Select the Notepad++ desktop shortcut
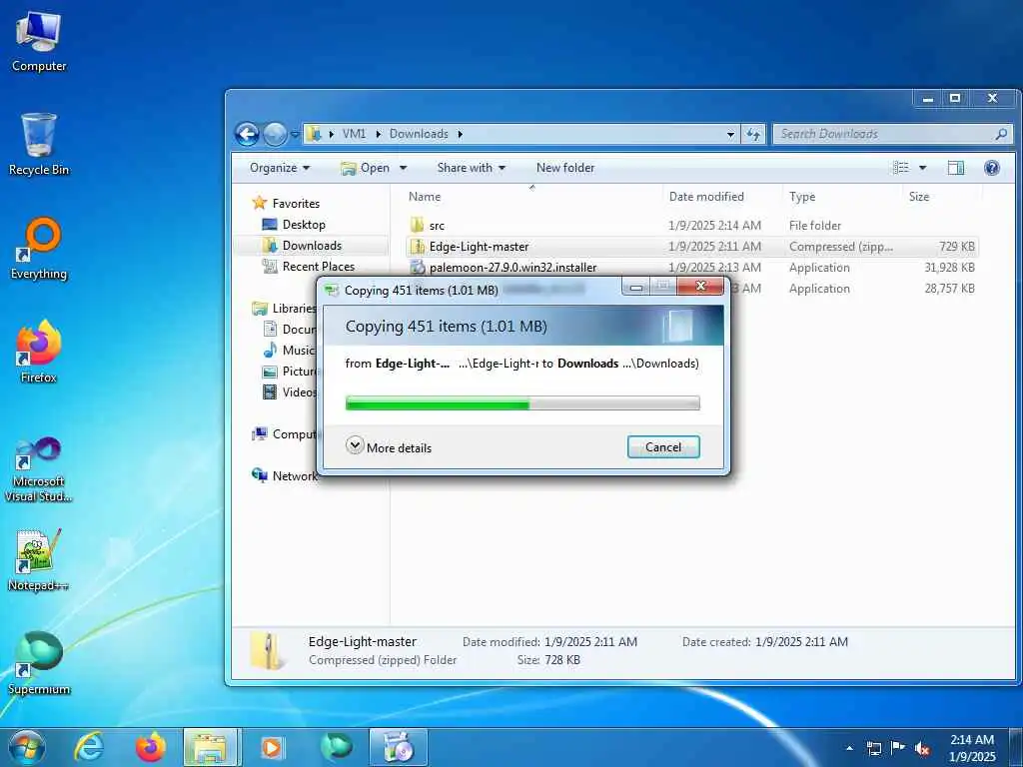 (x=39, y=559)
